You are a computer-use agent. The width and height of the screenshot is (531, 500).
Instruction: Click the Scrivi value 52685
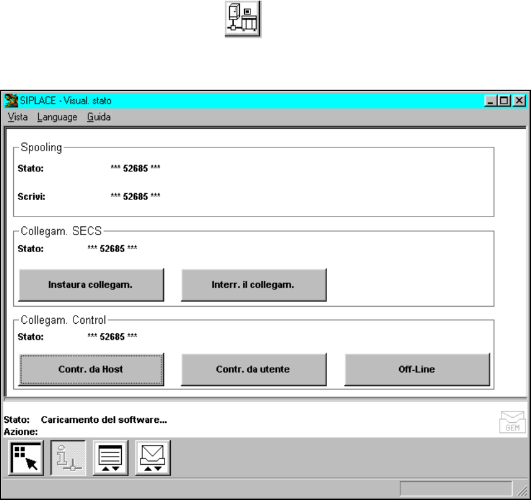click(136, 196)
